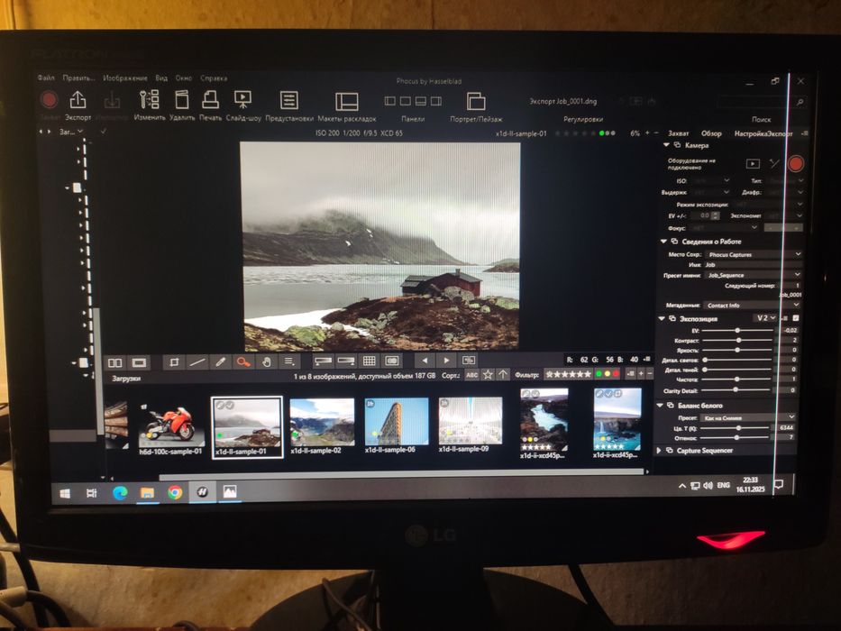
Task: Sort thumbnails by name ABC icon
Action: pyautogui.click(x=472, y=374)
